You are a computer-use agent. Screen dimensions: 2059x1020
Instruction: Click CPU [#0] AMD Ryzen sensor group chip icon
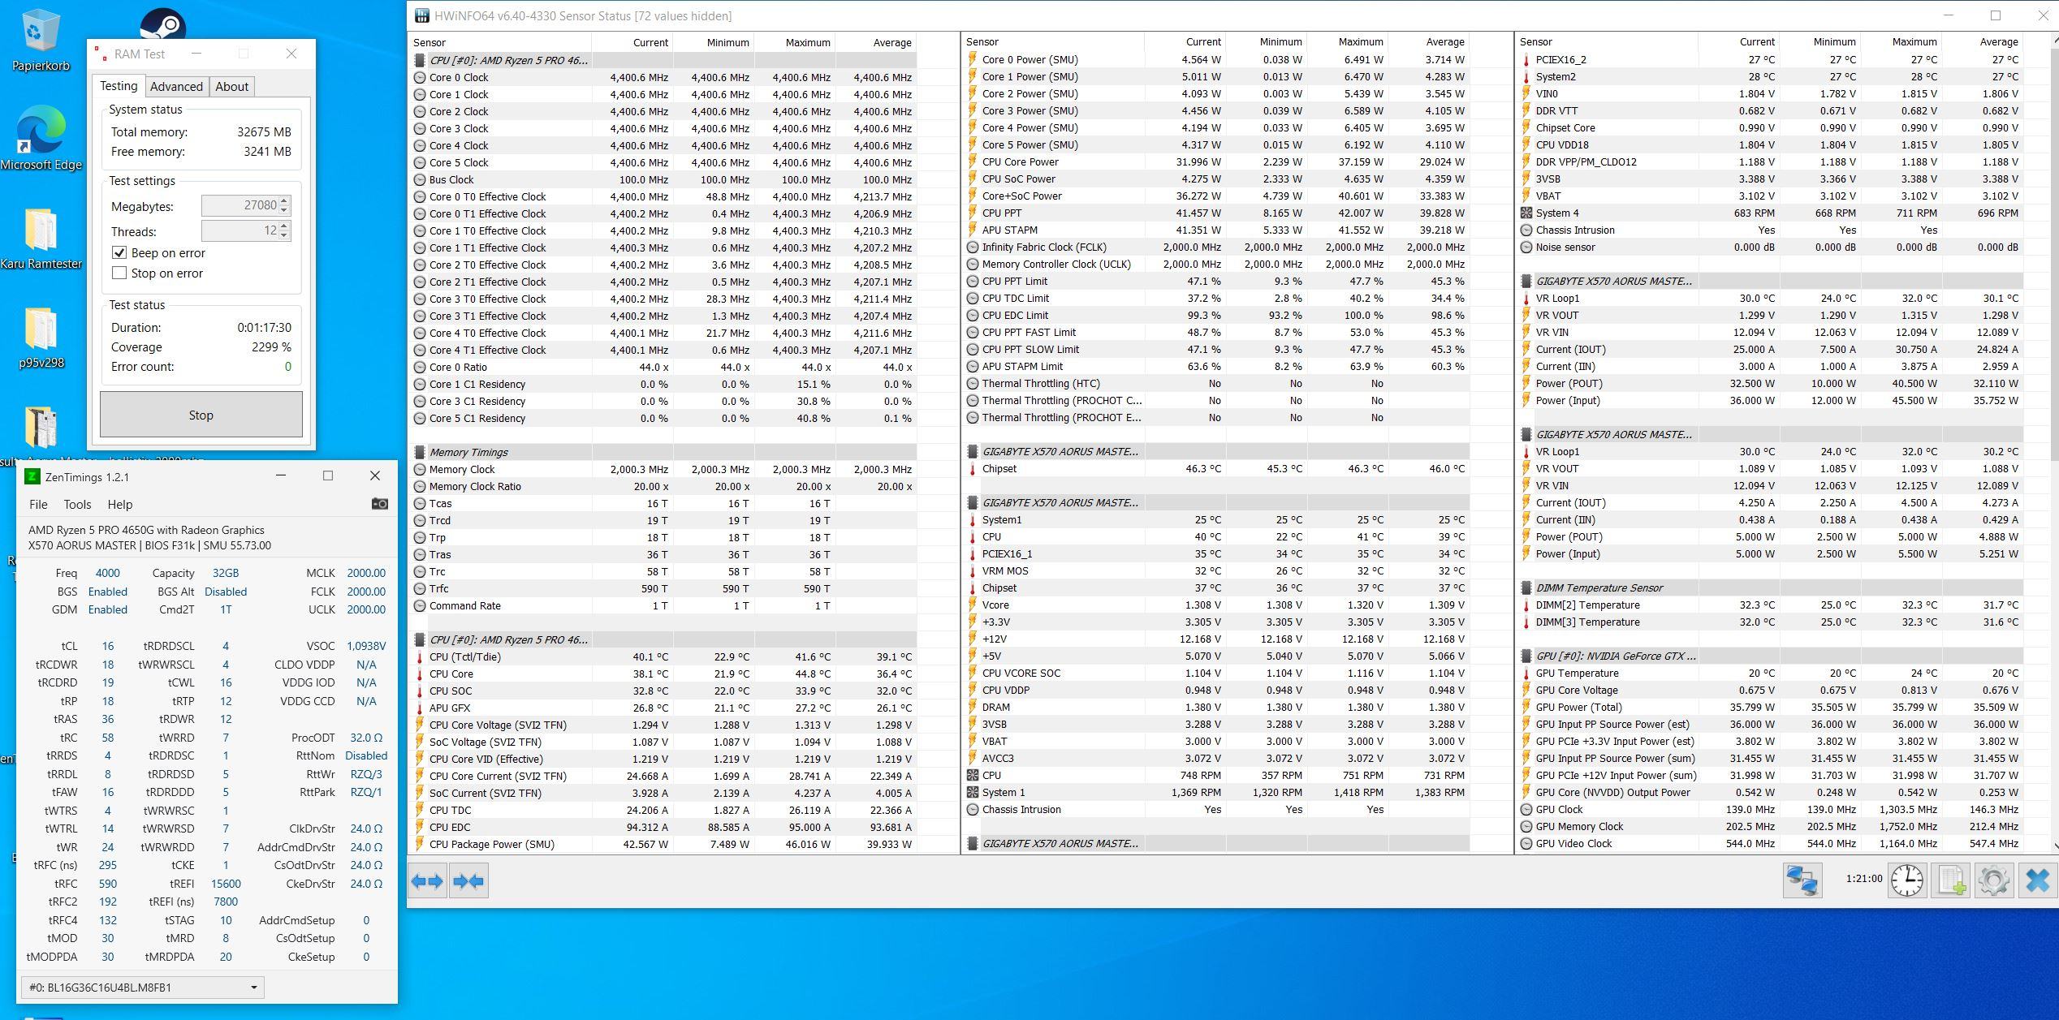point(419,60)
